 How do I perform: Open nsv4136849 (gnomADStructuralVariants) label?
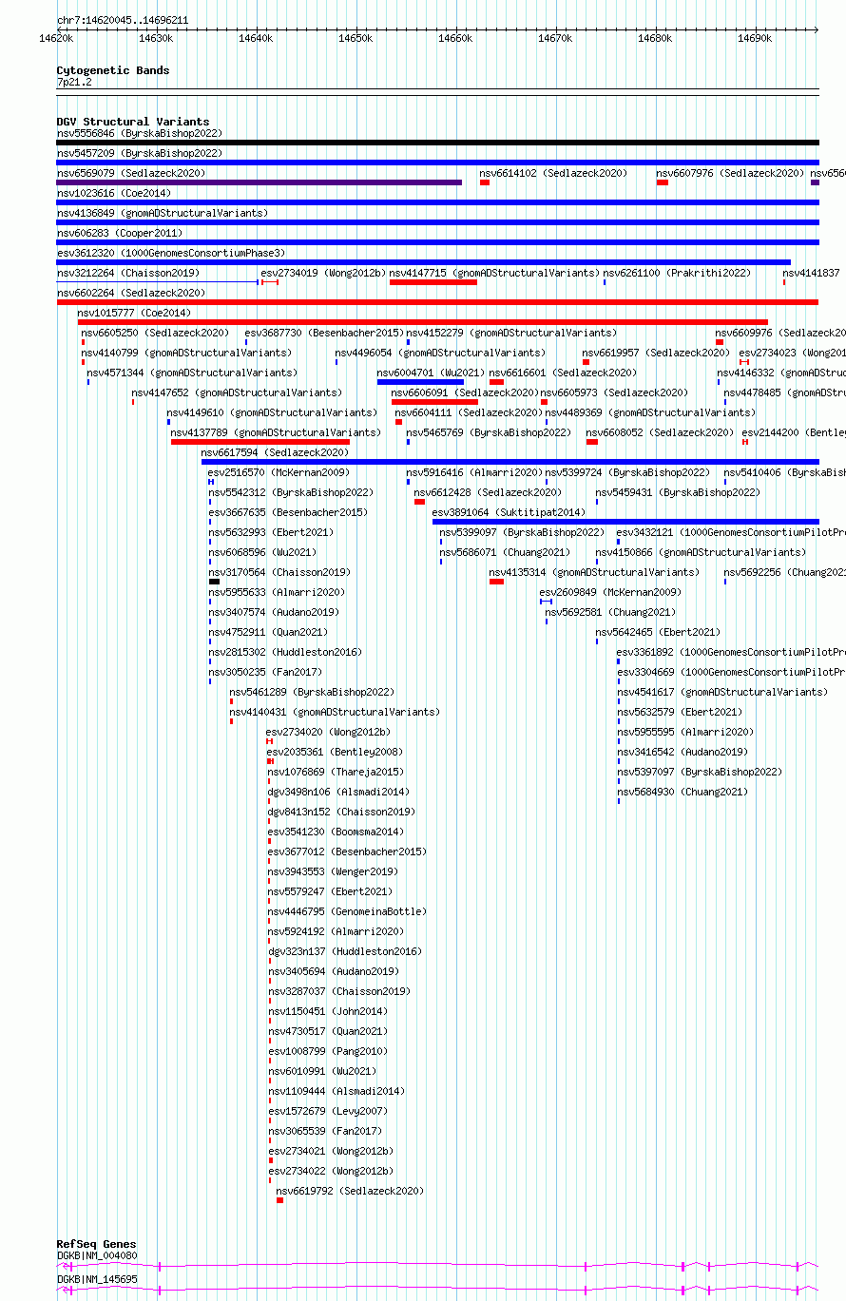point(163,213)
